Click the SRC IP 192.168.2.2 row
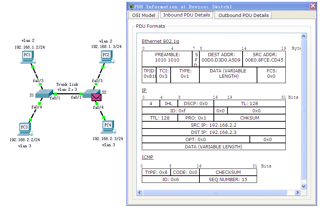 214,125
